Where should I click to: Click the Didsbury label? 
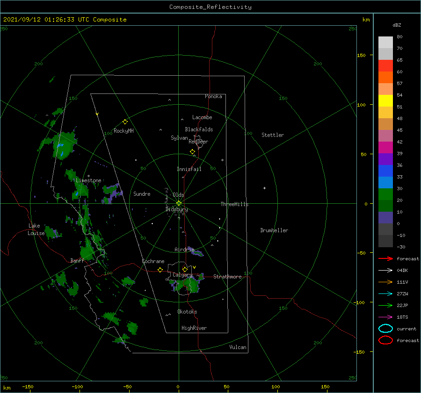[176, 209]
